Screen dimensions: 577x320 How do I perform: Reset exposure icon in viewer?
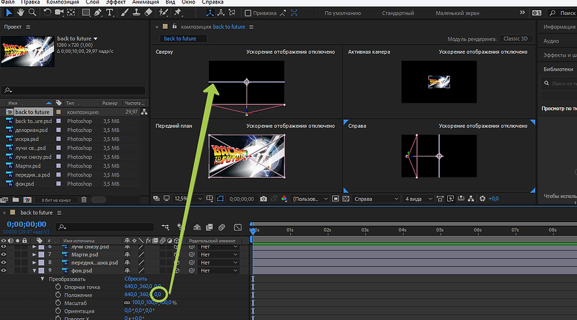point(482,199)
